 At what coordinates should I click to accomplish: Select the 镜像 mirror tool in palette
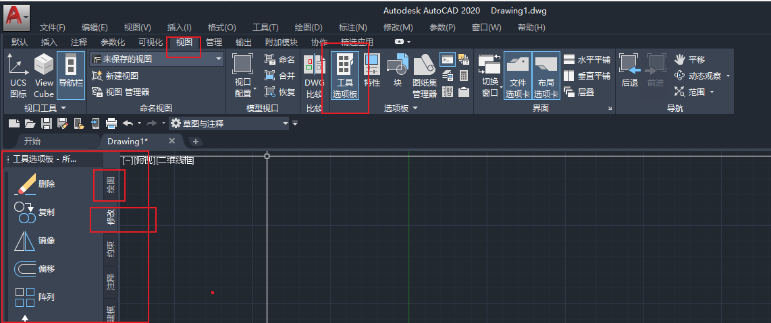[x=34, y=241]
